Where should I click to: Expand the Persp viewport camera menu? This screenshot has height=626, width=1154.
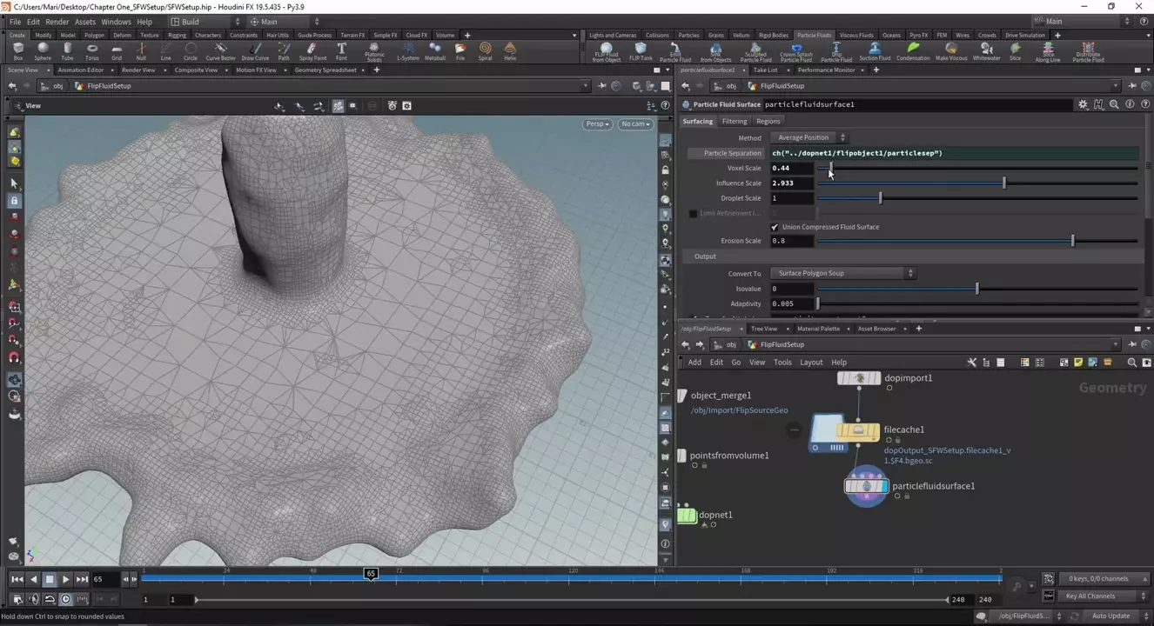point(596,124)
